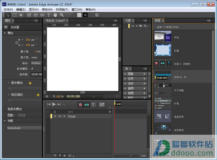Select the Selection arrow tool

coord(8,15)
